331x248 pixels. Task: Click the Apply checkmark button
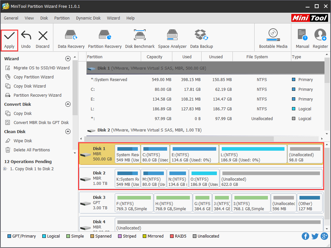[x=9, y=40]
